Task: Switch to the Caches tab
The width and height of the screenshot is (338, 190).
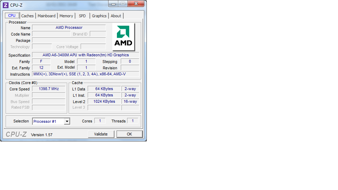Action: 27,16
